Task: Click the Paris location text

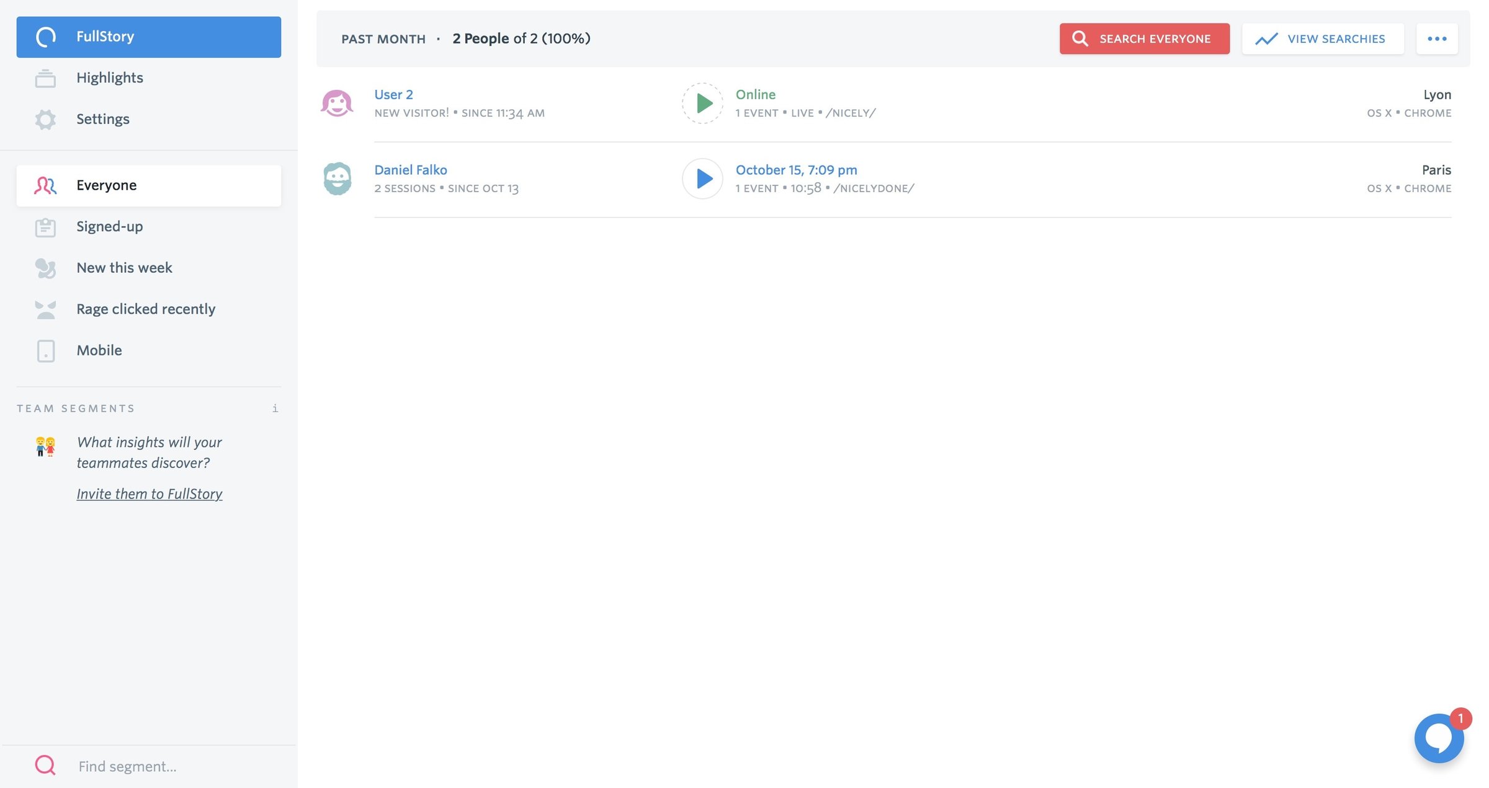Action: 1436,170
